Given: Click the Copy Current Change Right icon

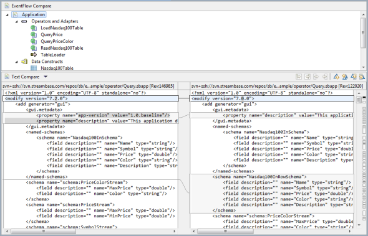Looking at the screenshot, I should [x=316, y=77].
